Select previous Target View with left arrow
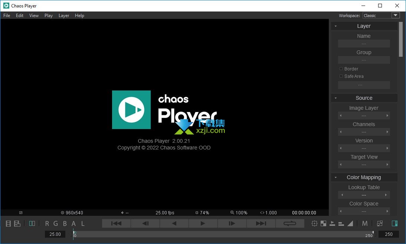The width and height of the screenshot is (406, 244). tap(341, 165)
